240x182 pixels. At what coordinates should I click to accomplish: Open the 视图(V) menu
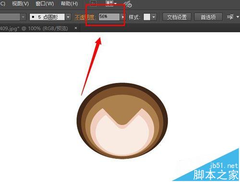pos(20,3)
